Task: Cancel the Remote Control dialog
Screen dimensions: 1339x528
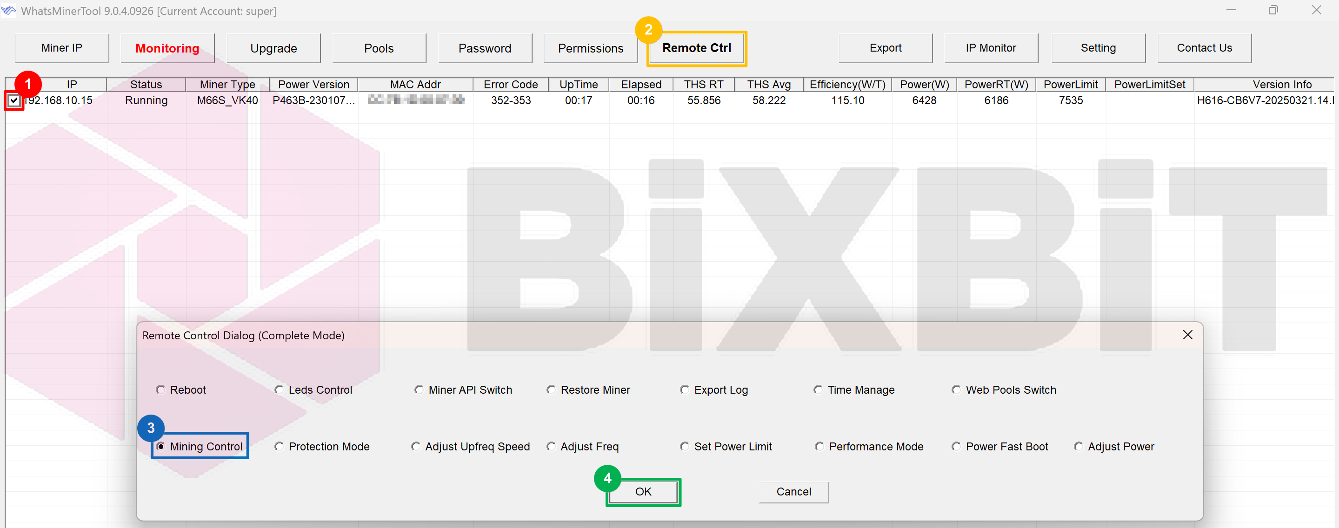Action: (794, 492)
